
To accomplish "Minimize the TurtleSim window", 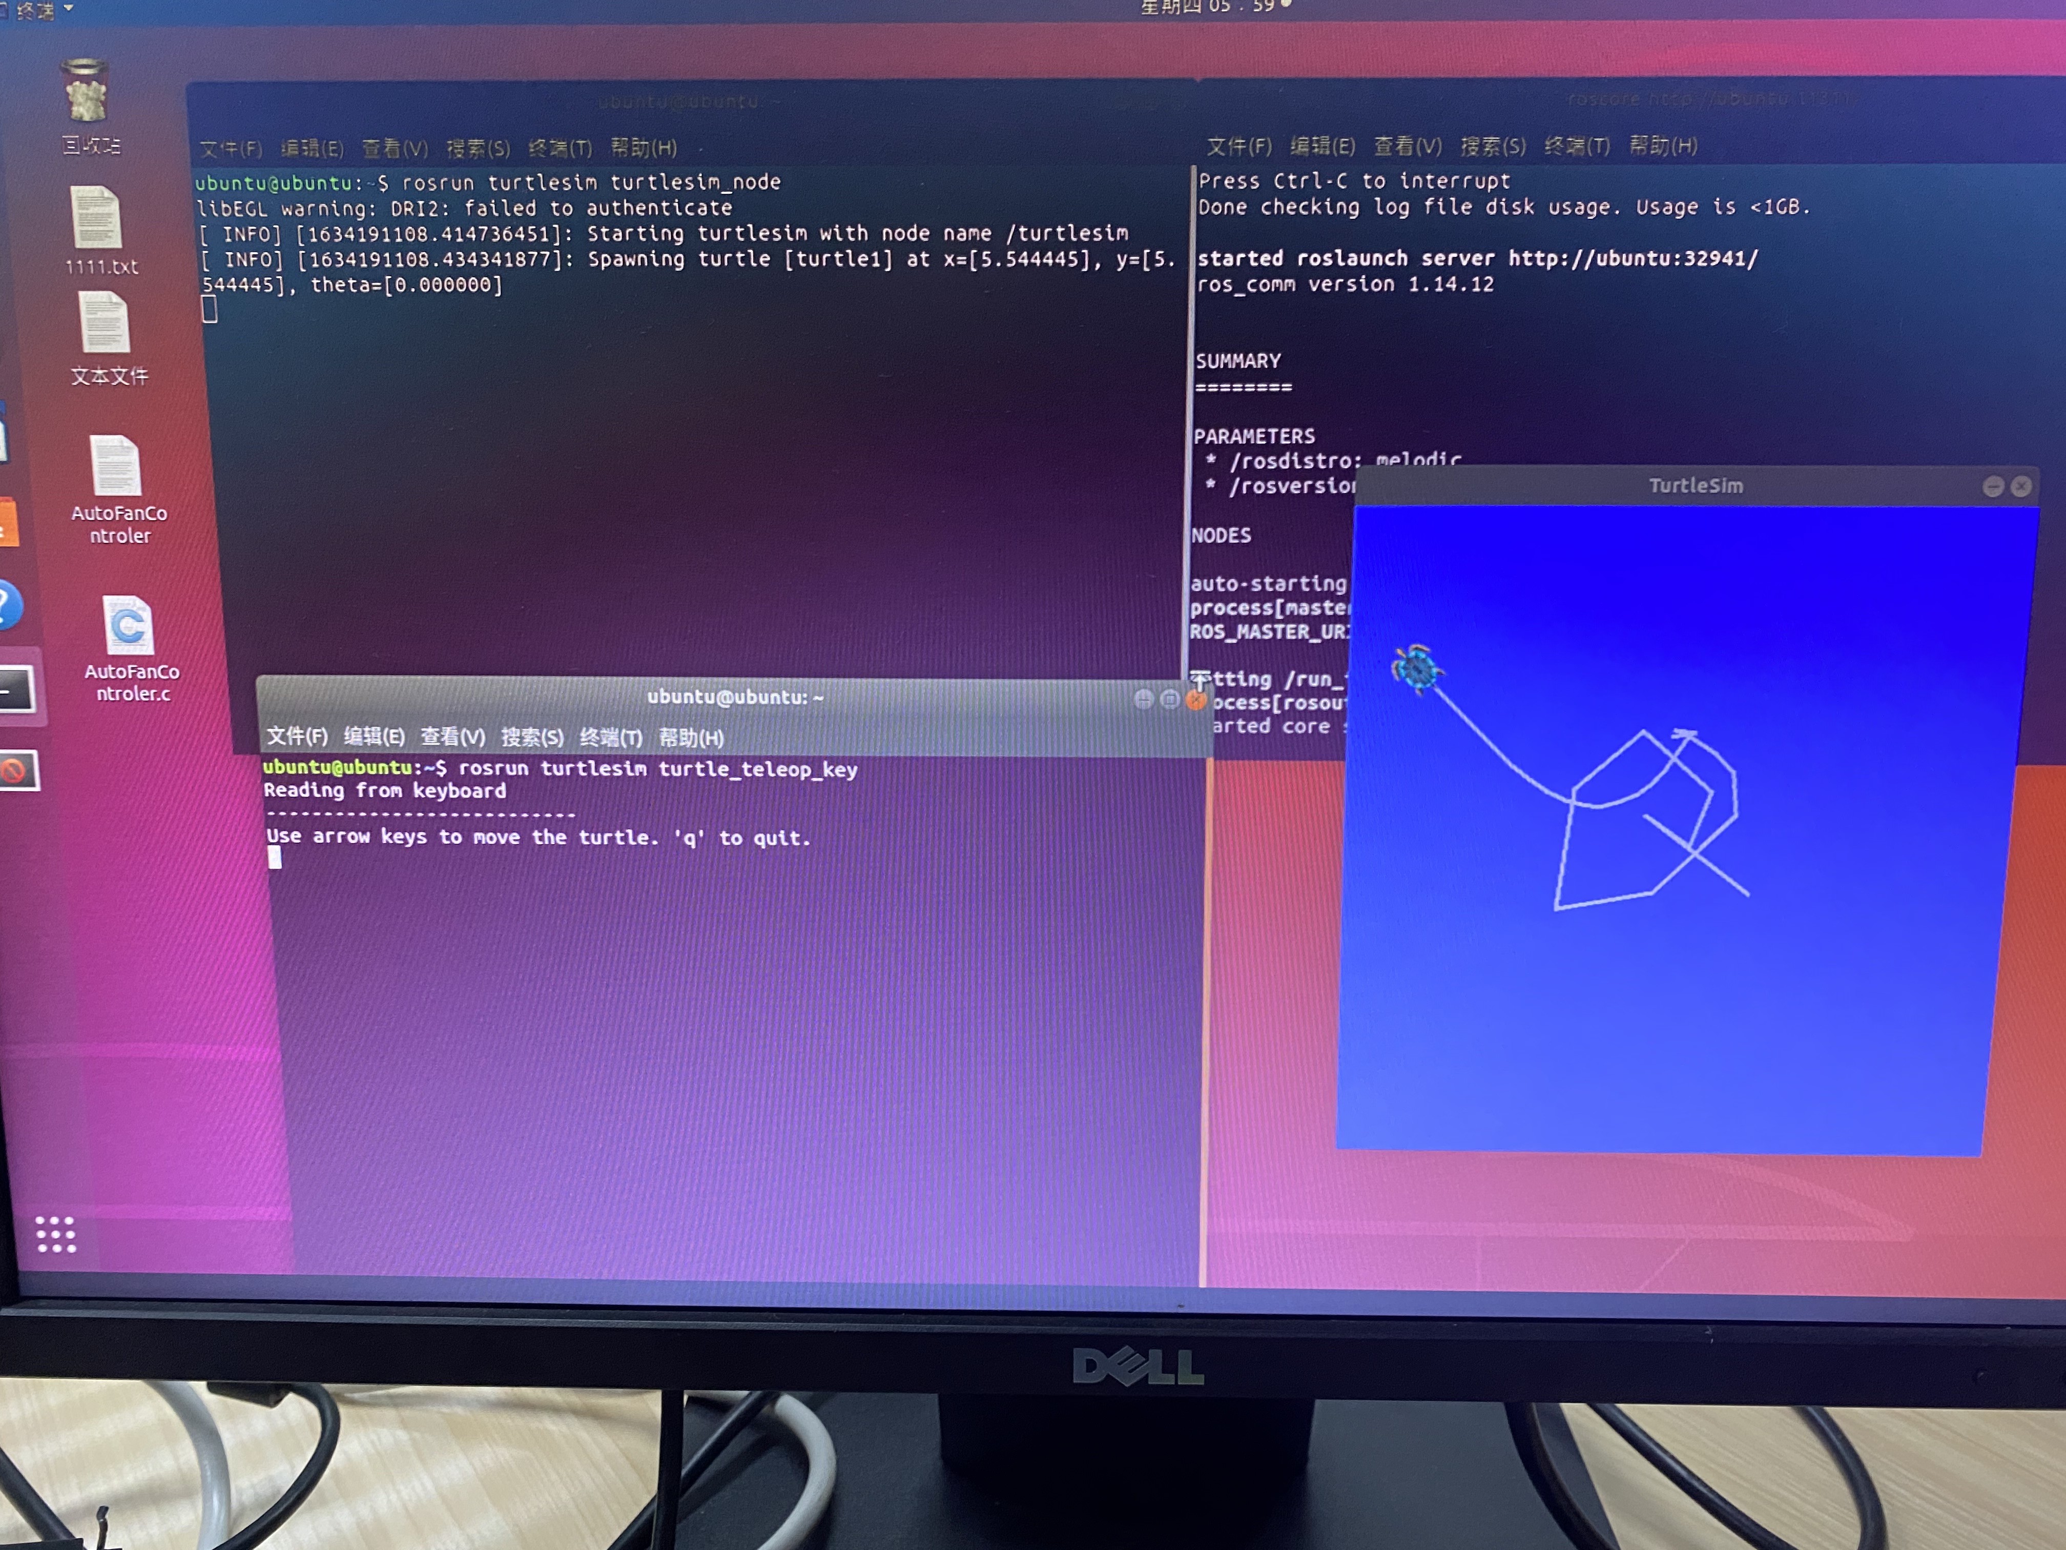I will (1992, 487).
